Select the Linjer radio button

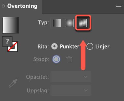pyautogui.click(x=90, y=46)
